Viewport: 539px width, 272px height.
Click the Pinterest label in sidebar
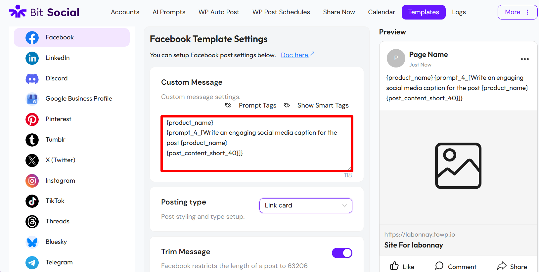59,119
